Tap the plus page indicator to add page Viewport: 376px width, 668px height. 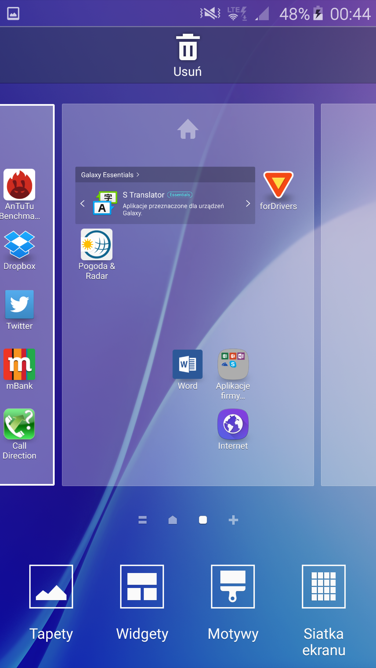[233, 520]
